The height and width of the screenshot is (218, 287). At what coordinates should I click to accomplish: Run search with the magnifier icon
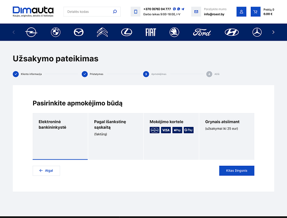115,12
